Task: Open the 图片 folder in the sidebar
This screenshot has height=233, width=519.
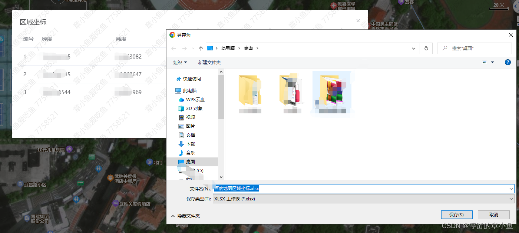Action: [191, 126]
